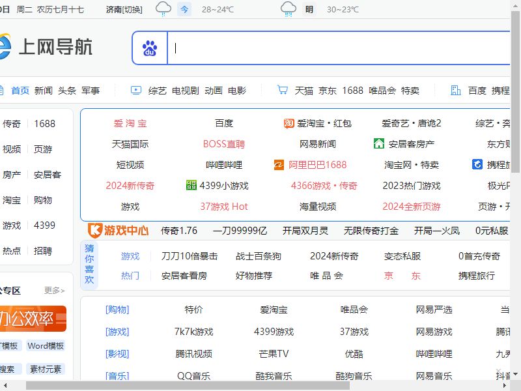Open the 战士百条狗 link

tap(259, 256)
